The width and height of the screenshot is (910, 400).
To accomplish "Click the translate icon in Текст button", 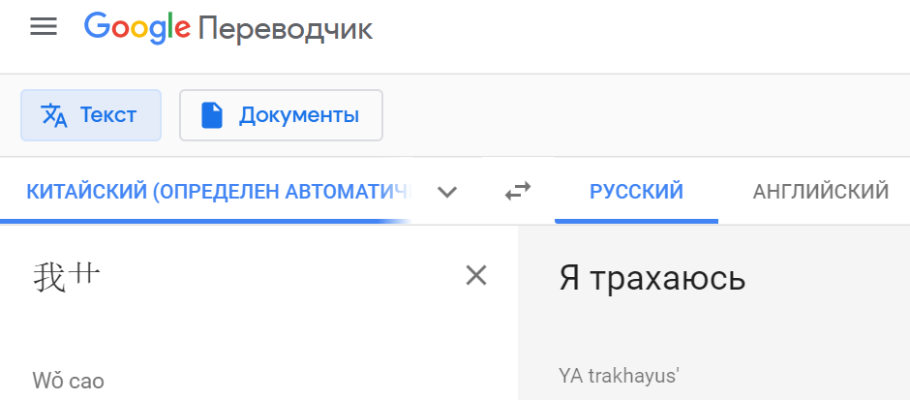I will point(54,115).
